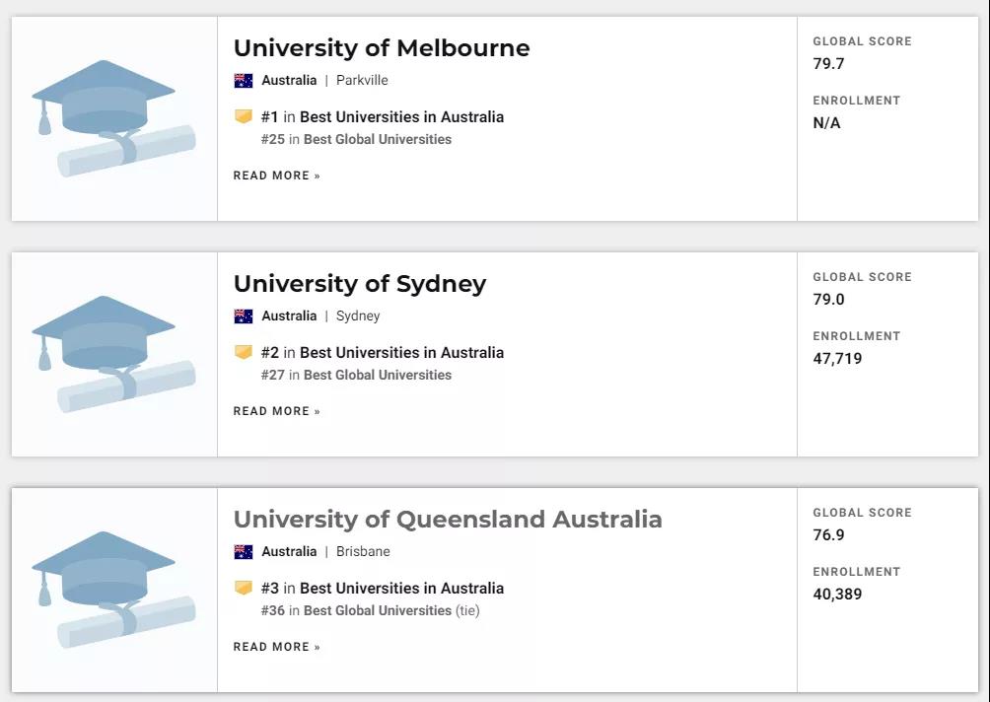Open the University of Melbourne title link
This screenshot has width=990, height=702.
pyautogui.click(x=382, y=48)
